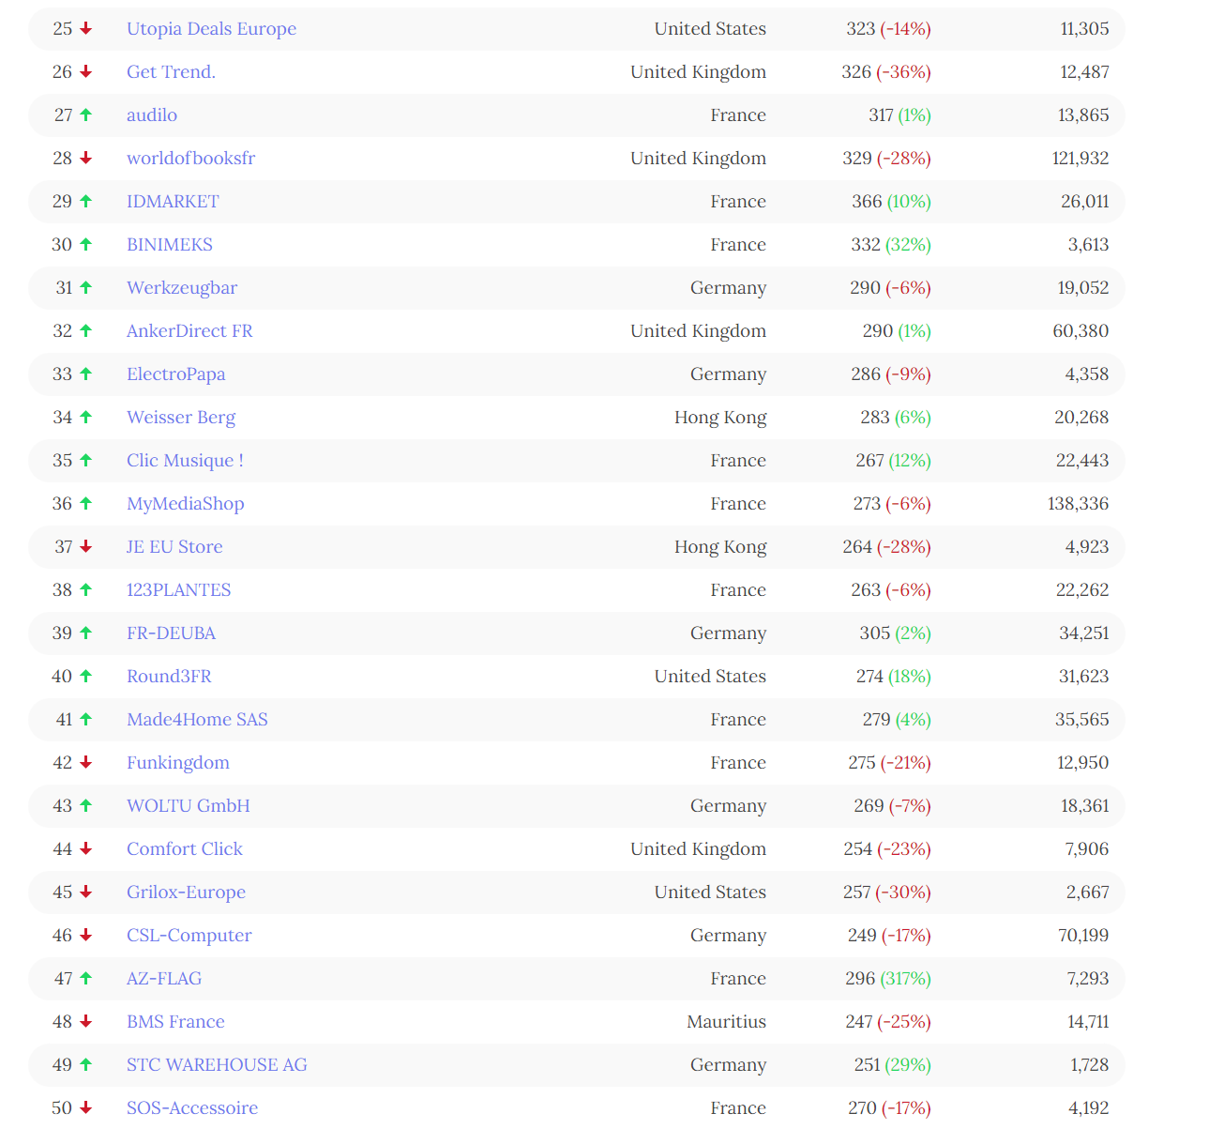Click the red down arrow at rank 46

[86, 936]
